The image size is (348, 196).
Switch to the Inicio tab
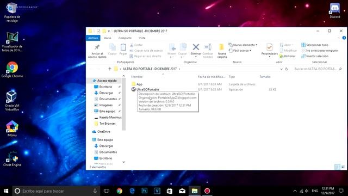[108, 38]
